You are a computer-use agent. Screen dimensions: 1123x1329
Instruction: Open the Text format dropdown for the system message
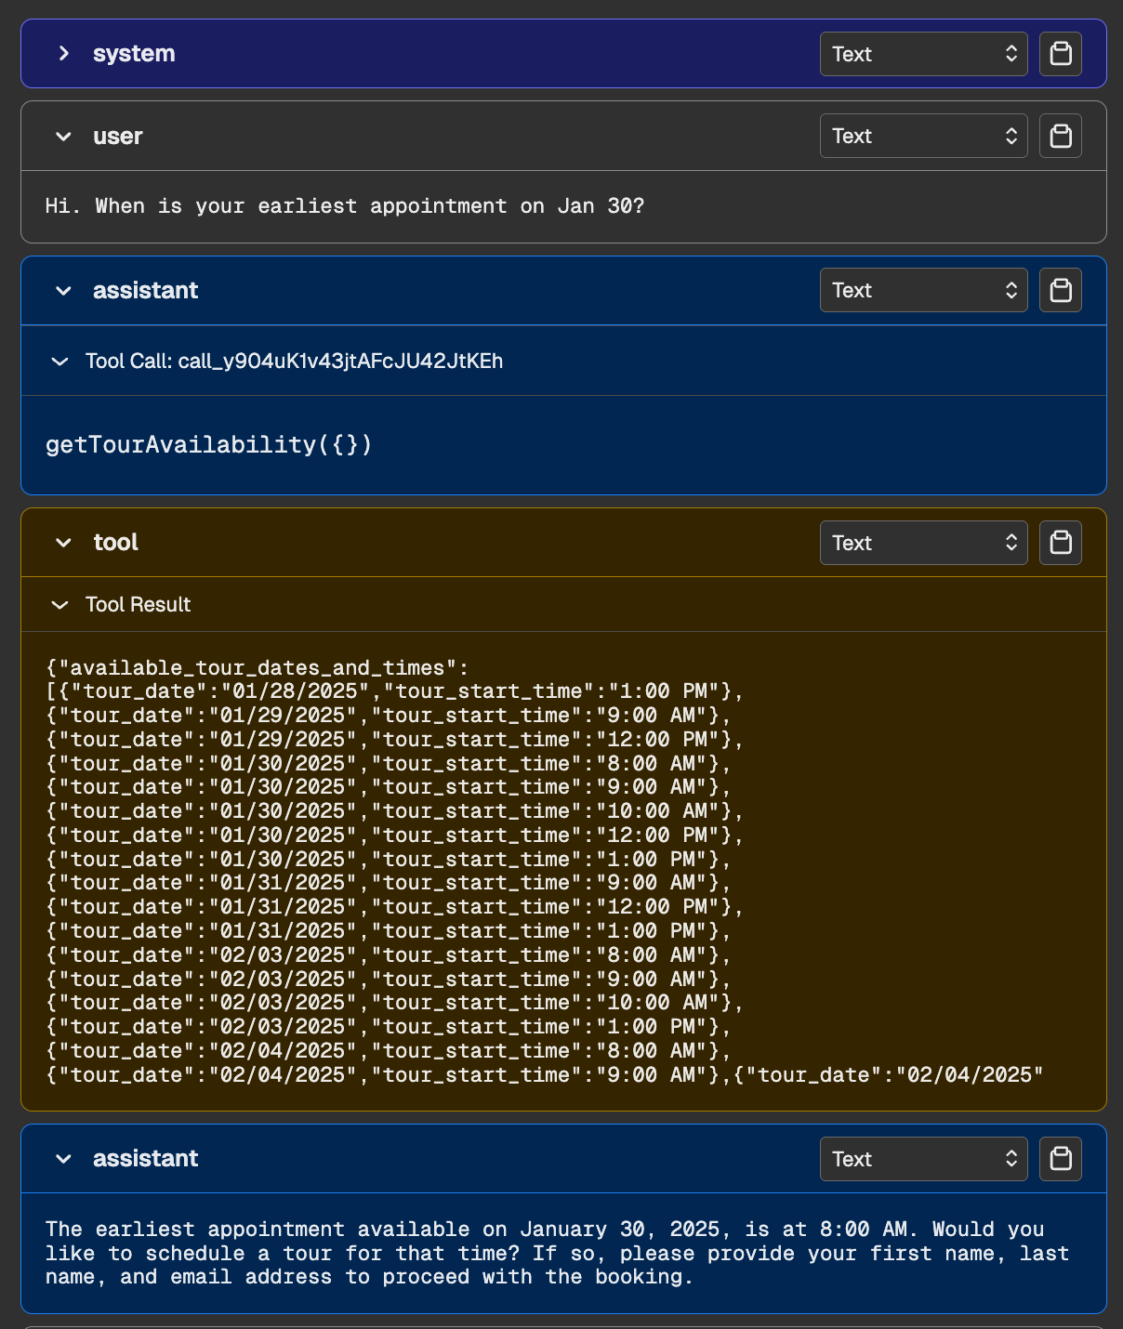(x=923, y=53)
